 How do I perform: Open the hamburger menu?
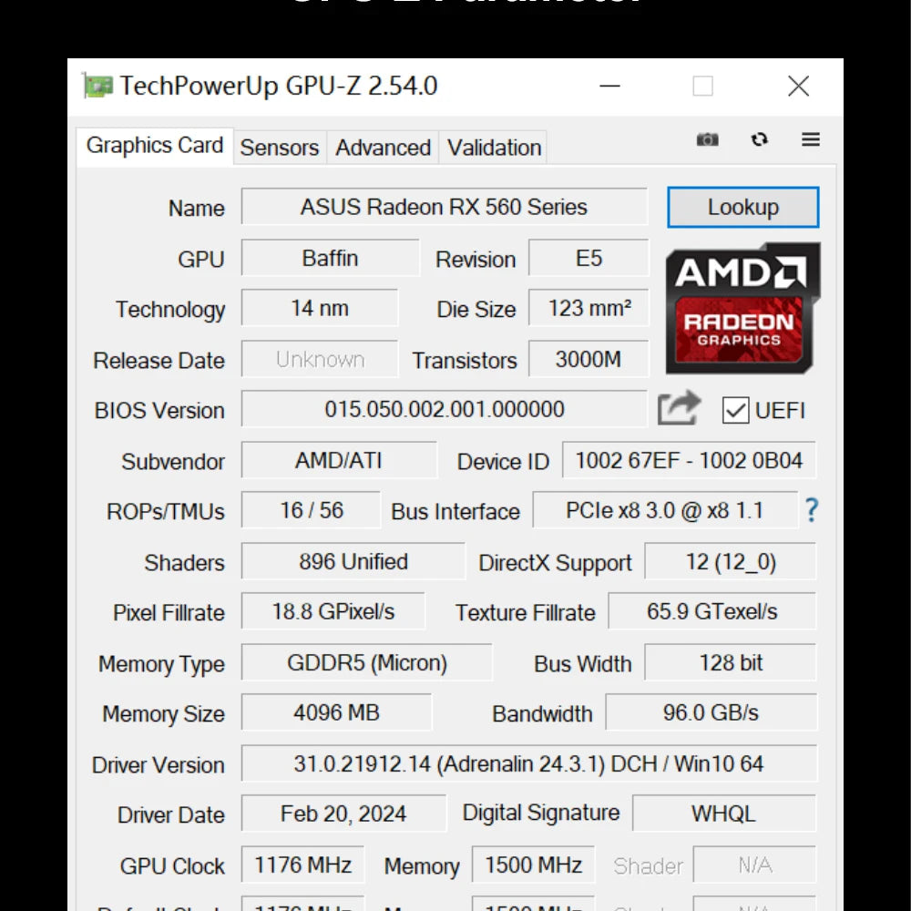click(810, 140)
